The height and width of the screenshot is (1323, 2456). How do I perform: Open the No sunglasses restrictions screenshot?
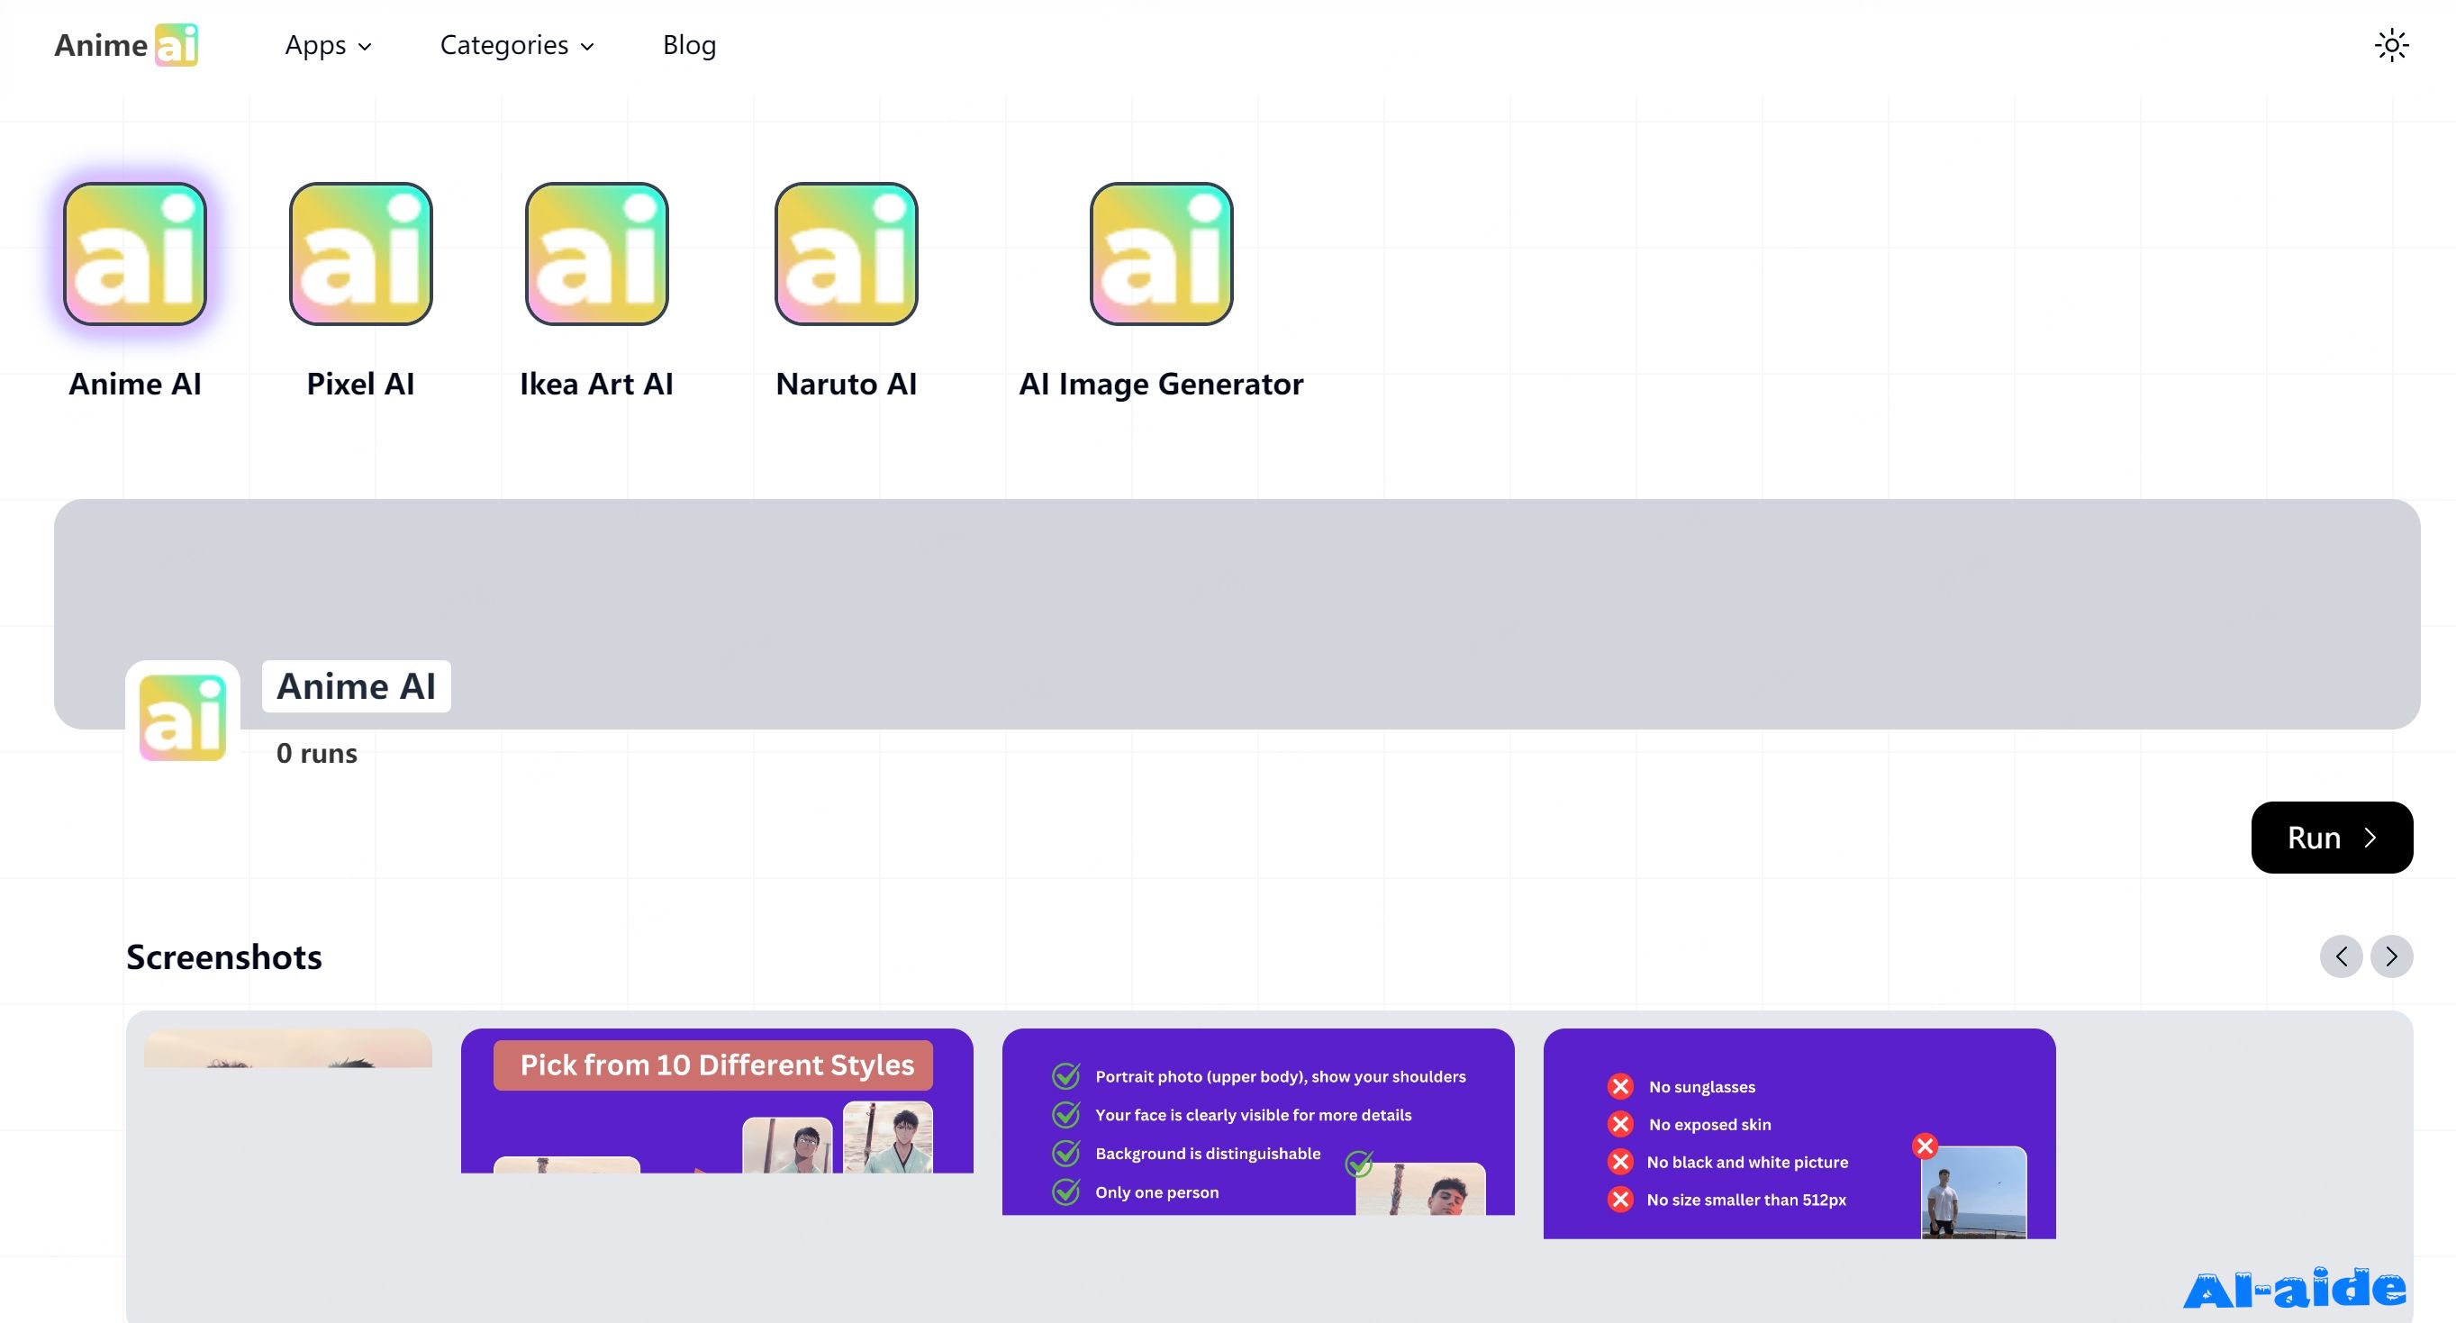(x=1800, y=1133)
